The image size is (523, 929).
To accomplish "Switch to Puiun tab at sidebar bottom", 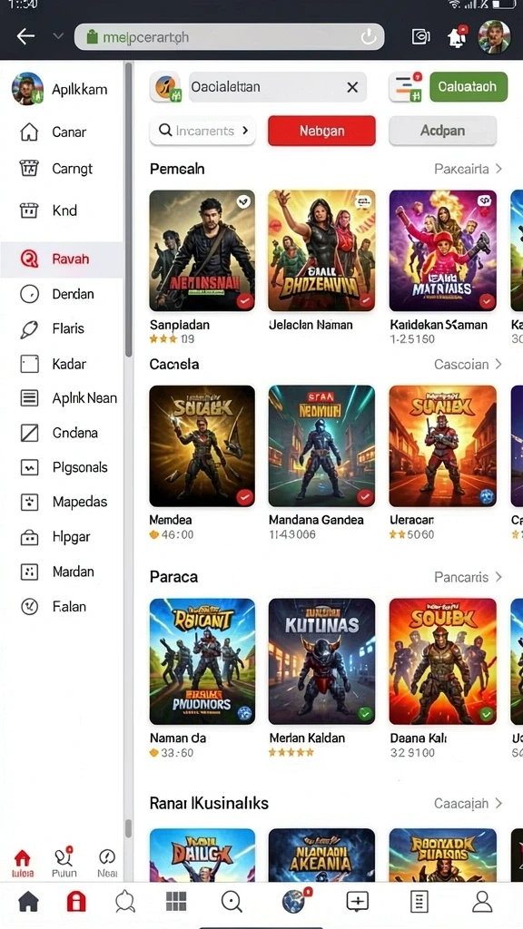I will pos(64,863).
